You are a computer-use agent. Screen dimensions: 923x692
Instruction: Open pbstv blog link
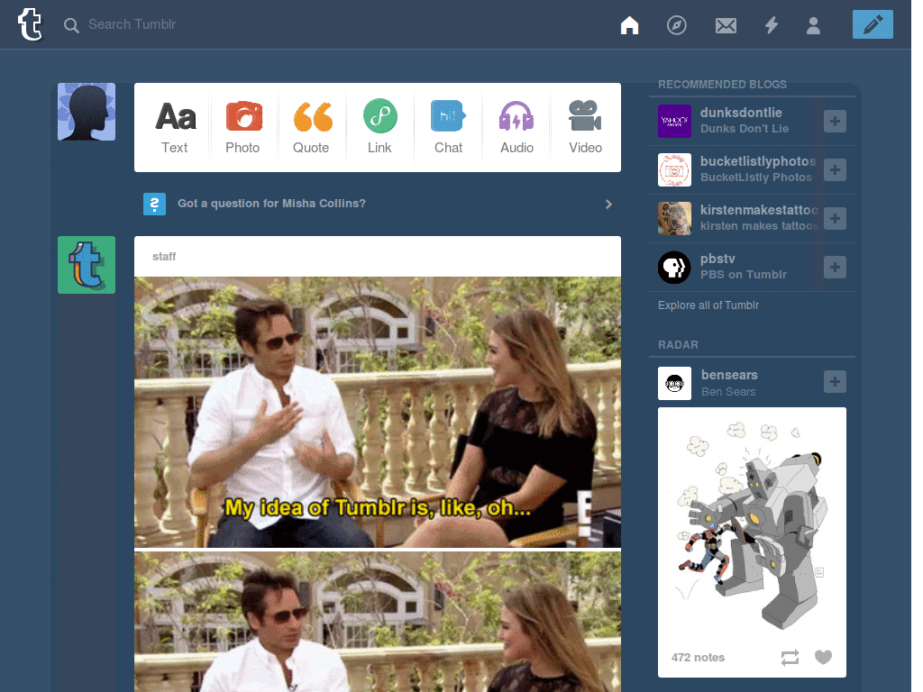pyautogui.click(x=717, y=259)
